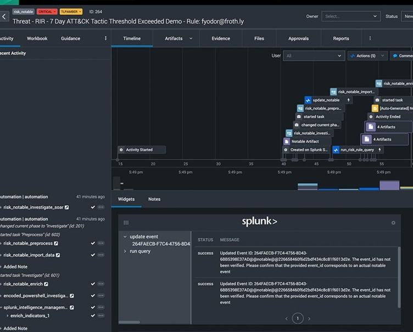This screenshot has width=413, height=332.
Task: Open the Actions (5) filter dropdown
Action: click(x=367, y=56)
